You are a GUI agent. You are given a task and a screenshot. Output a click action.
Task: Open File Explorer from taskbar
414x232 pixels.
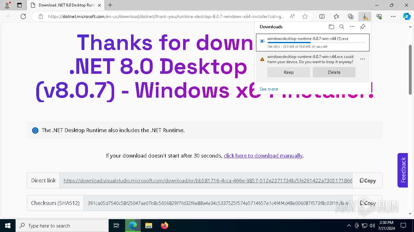[148, 226]
